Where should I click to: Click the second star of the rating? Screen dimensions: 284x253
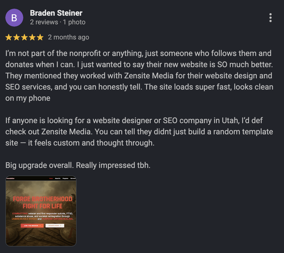click(17, 37)
